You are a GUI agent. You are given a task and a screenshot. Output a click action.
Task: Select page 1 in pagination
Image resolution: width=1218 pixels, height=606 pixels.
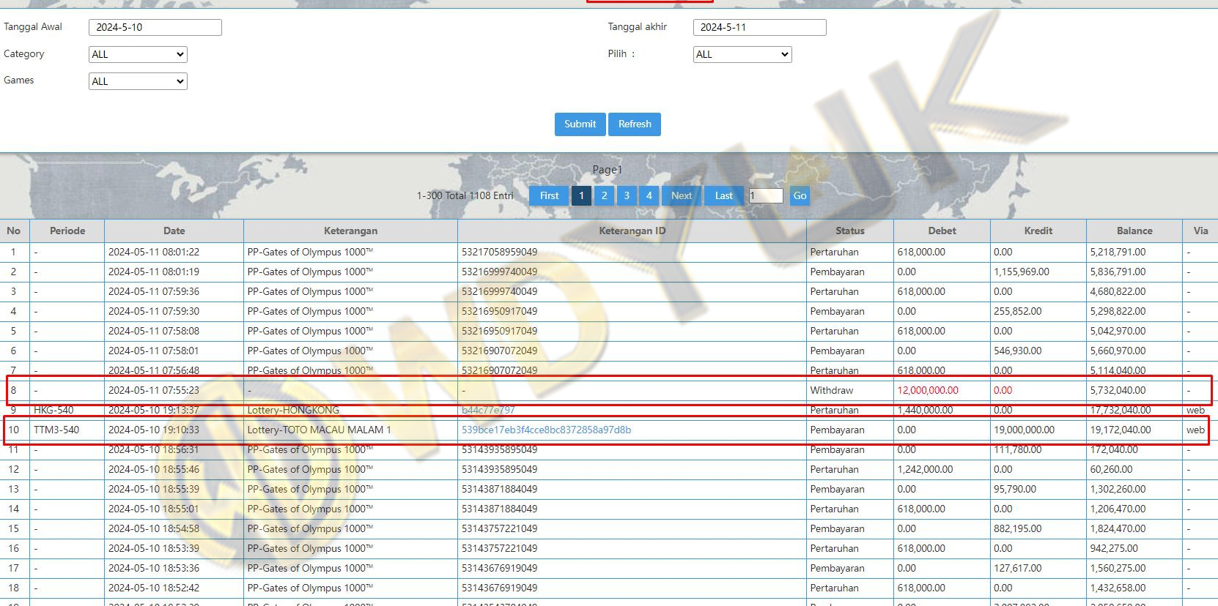(x=581, y=195)
